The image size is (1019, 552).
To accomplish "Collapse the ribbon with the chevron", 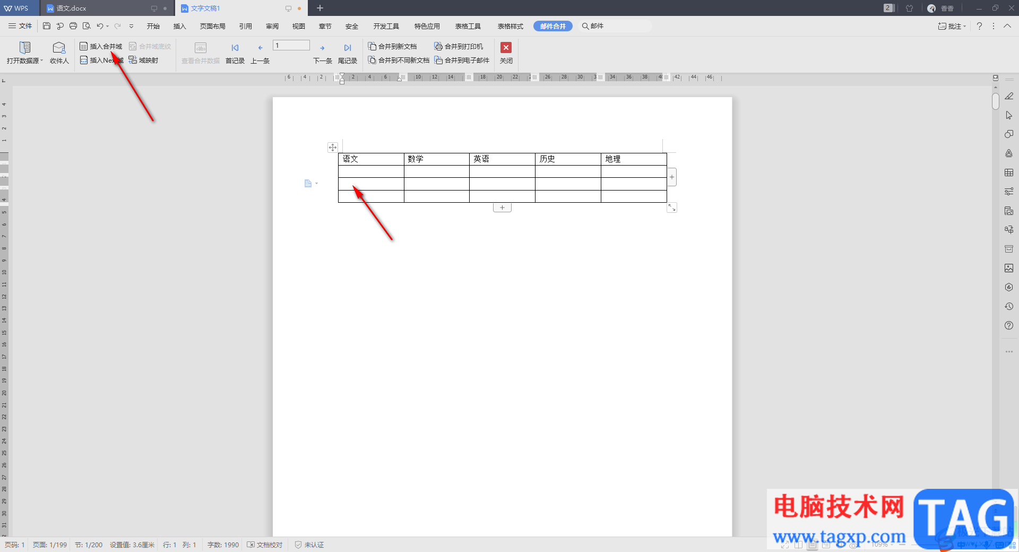I will 1007,26.
